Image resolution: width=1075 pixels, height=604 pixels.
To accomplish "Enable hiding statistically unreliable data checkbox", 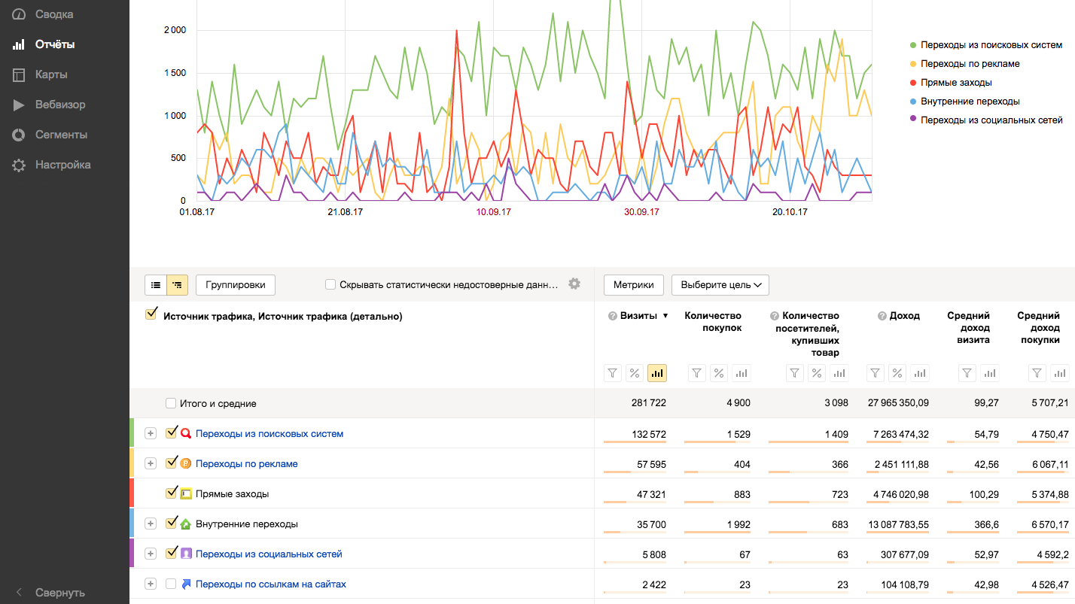I will 330,284.
